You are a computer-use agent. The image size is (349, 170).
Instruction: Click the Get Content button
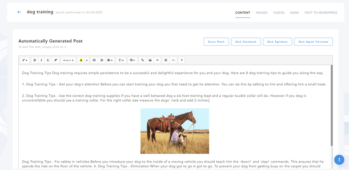[246, 41]
